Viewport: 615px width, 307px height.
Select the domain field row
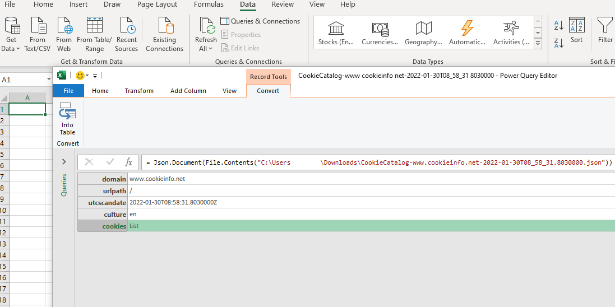point(103,179)
